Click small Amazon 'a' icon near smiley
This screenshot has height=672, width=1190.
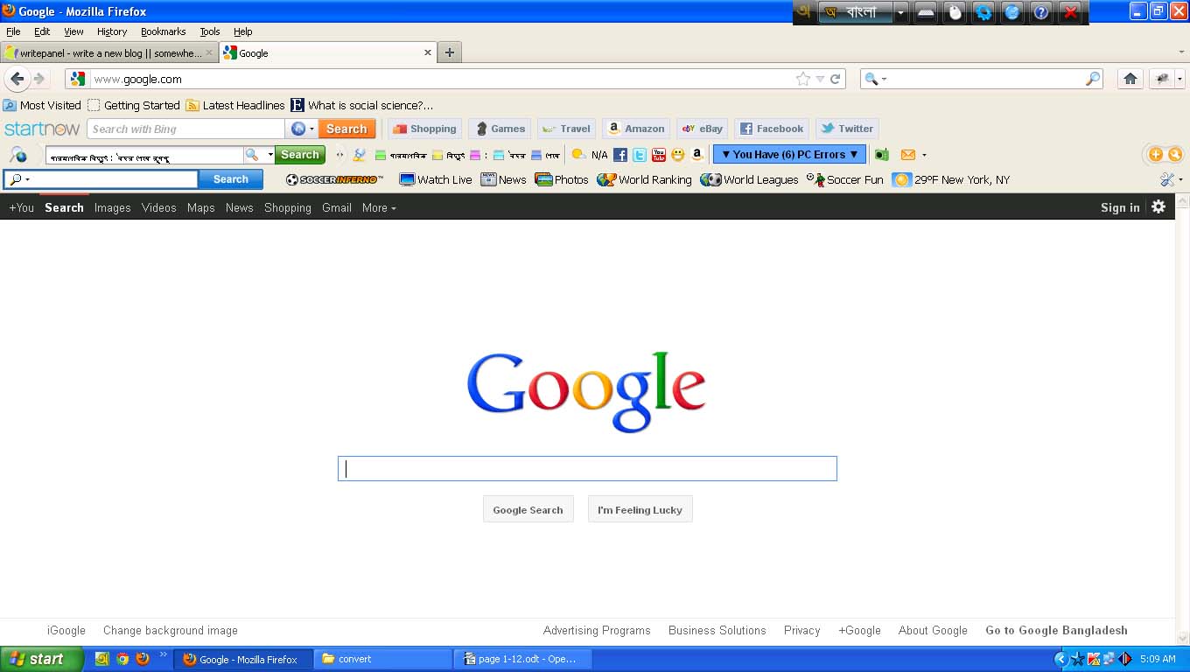pyautogui.click(x=697, y=155)
